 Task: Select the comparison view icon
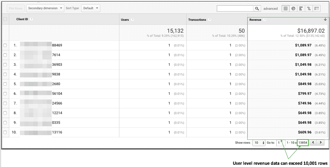coord(309,8)
